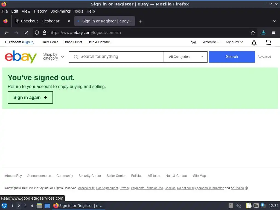This screenshot has height=210, width=280.
Task: Click the network tray icon
Action: pos(256,206)
